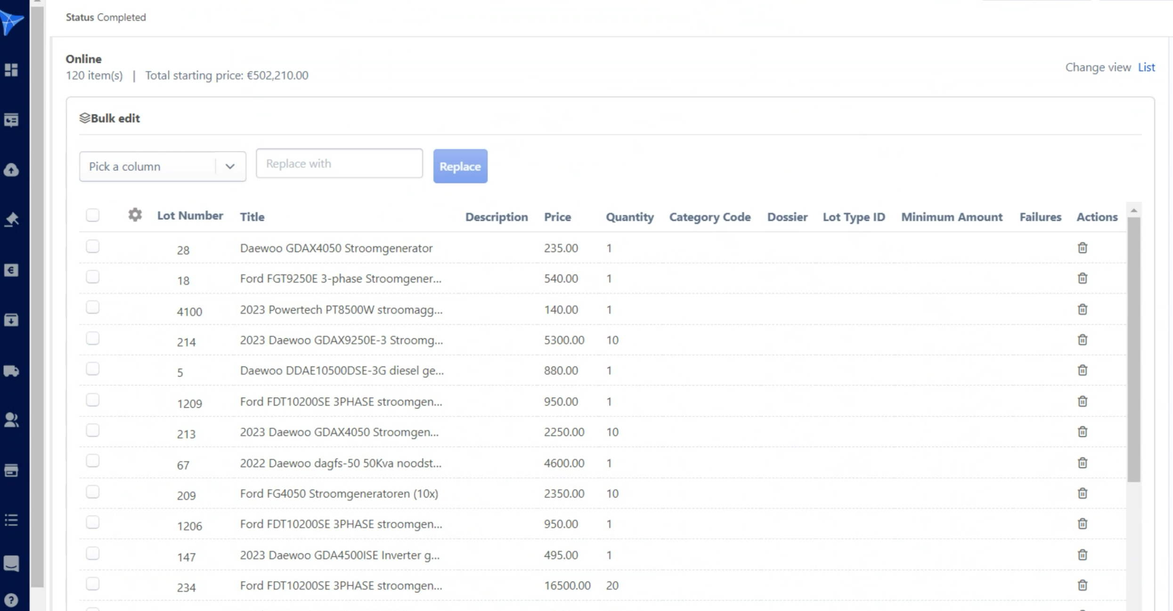Delete lot 28 with trash icon

1082,248
